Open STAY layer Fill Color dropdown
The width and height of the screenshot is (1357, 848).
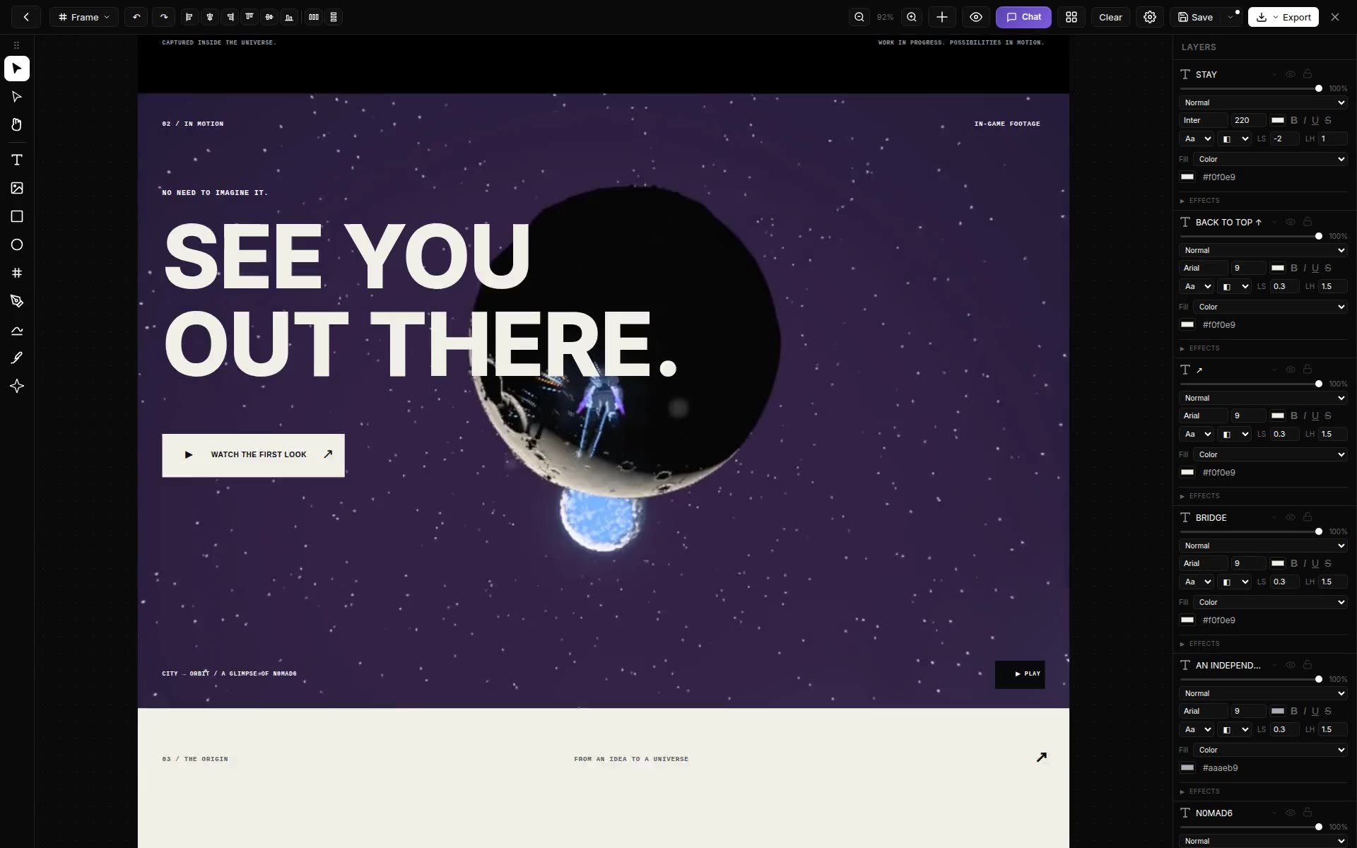pyautogui.click(x=1270, y=159)
